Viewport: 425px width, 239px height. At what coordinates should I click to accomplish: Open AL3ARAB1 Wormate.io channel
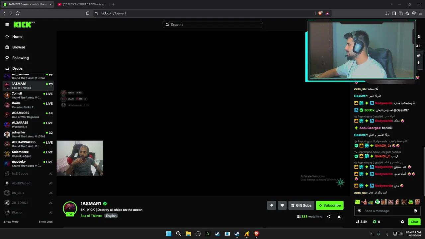tap(28, 125)
